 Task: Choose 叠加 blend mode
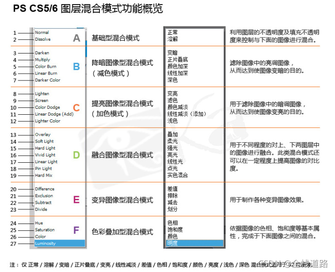[x=172, y=135]
